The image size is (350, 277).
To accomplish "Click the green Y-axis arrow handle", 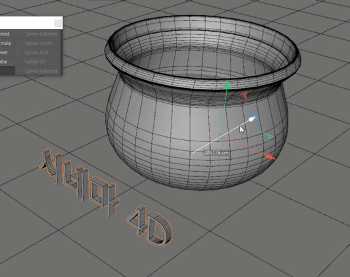I will click(x=227, y=85).
